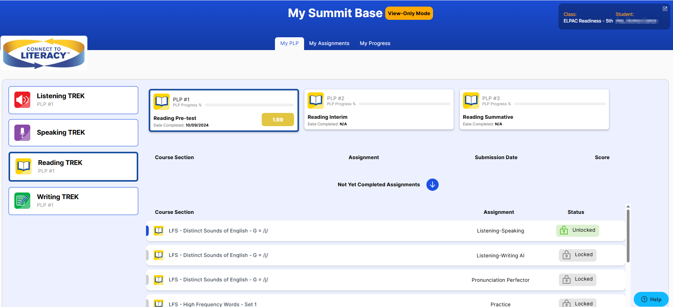Open the Listening-Writing AI assignment row

point(386,255)
